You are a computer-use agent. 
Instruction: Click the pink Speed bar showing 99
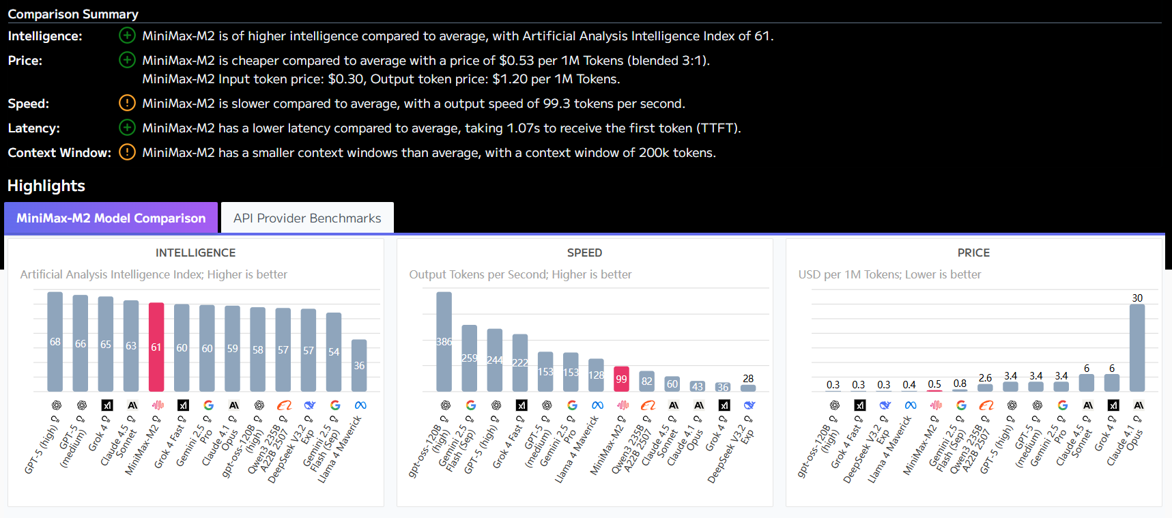[x=621, y=379]
